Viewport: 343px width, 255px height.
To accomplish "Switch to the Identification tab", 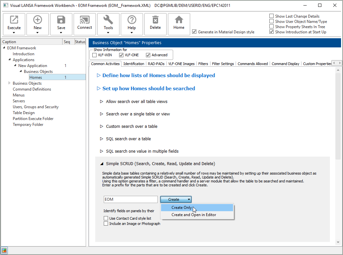I will point(134,64).
